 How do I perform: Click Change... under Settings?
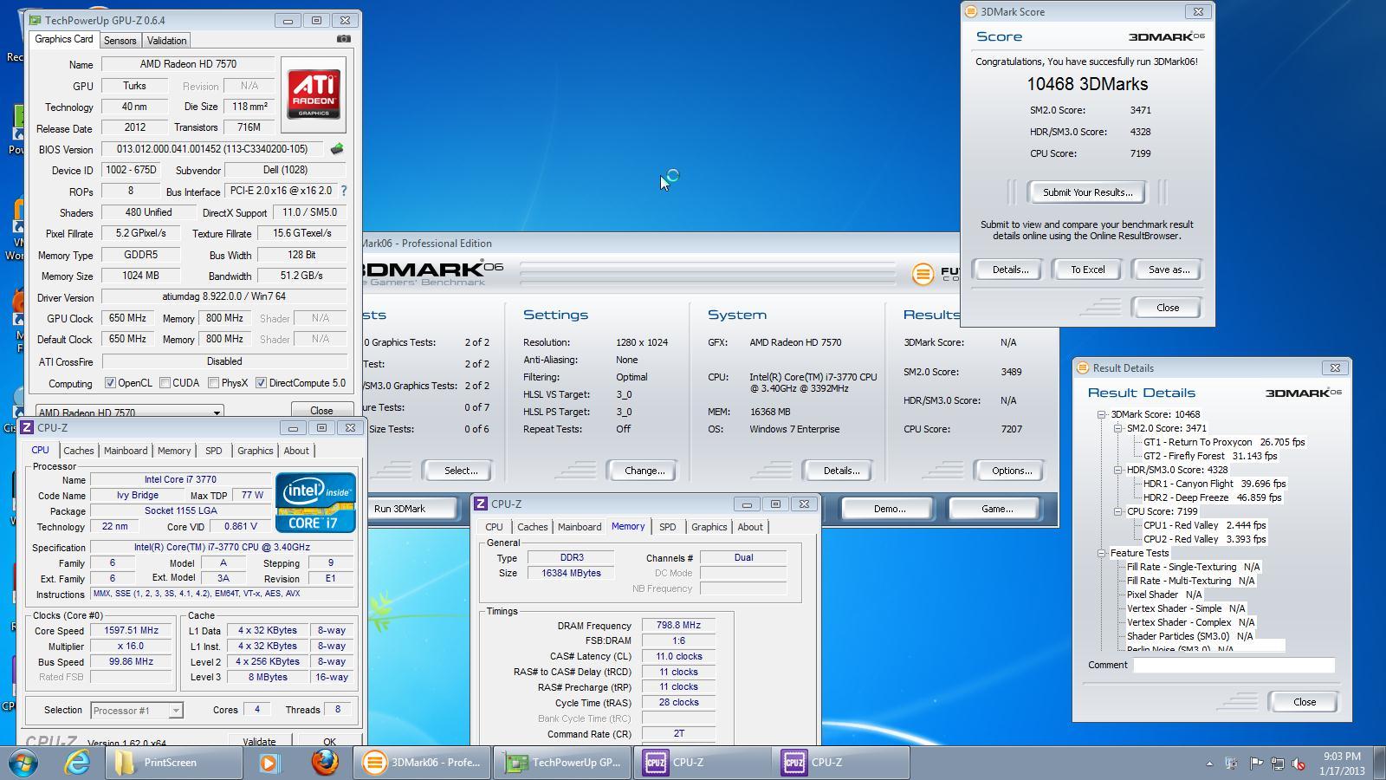[644, 471]
